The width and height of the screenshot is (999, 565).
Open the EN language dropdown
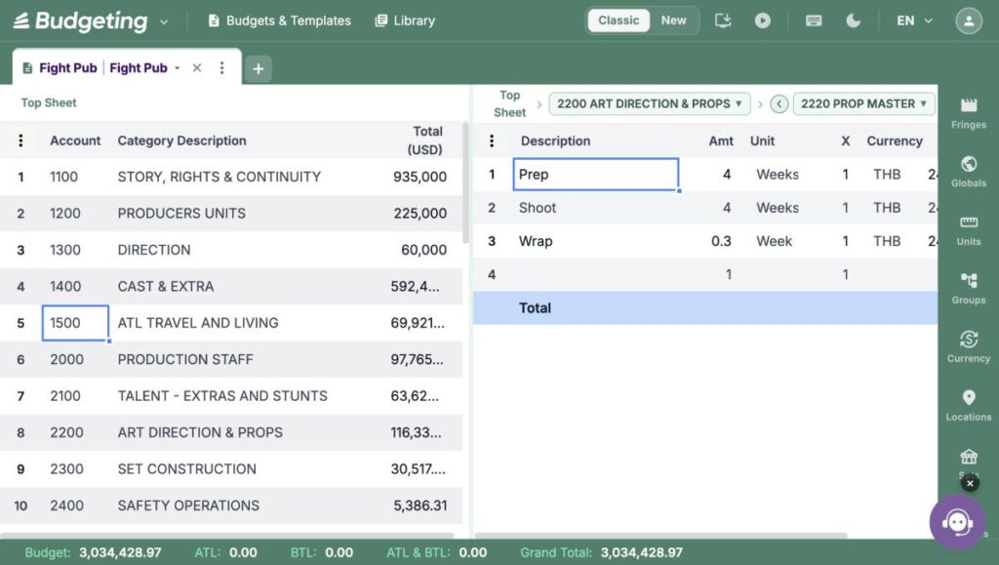pyautogui.click(x=914, y=20)
